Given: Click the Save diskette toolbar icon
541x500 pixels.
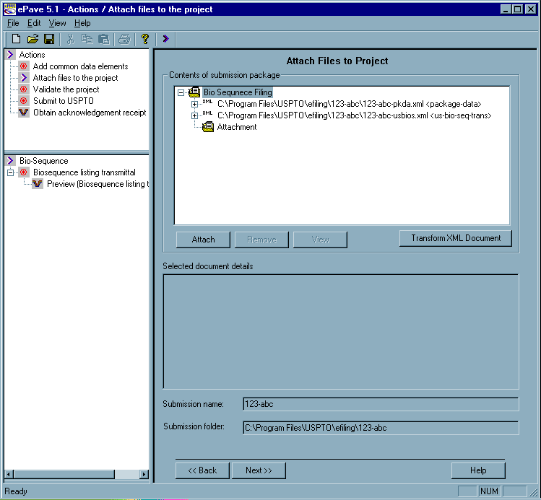Looking at the screenshot, I should (49, 39).
